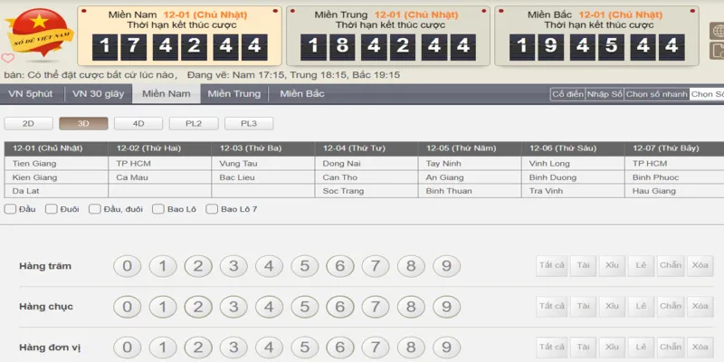Open the VN 30 giây tab
Viewport: 724px width, 362px height.
click(x=99, y=94)
